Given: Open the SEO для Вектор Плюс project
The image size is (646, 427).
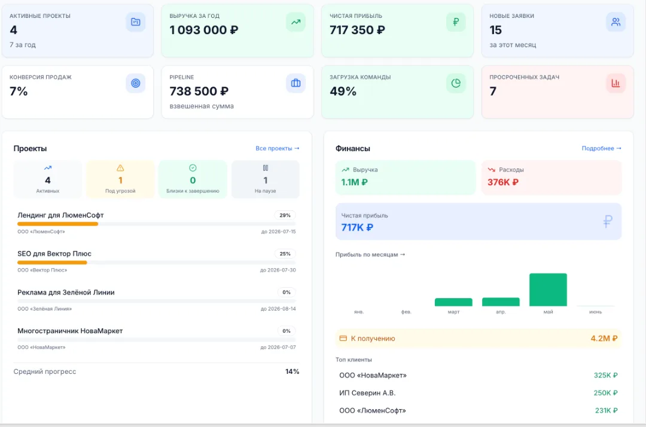Looking at the screenshot, I should tap(54, 254).
